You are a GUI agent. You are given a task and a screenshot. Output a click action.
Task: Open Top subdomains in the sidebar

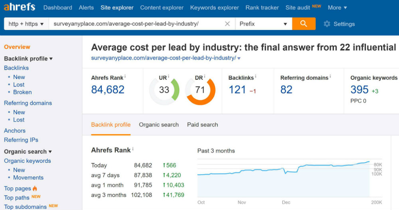pyautogui.click(x=26, y=207)
